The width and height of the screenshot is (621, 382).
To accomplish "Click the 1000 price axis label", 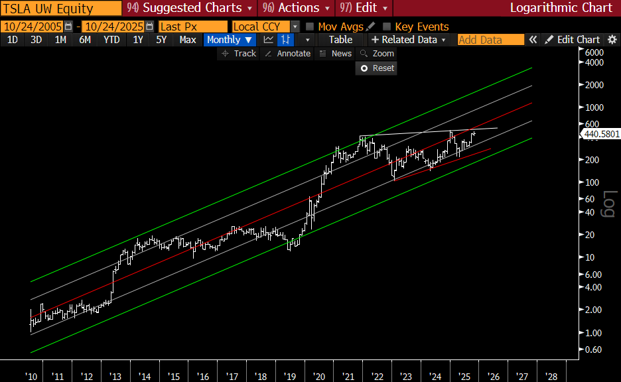I will (594, 107).
